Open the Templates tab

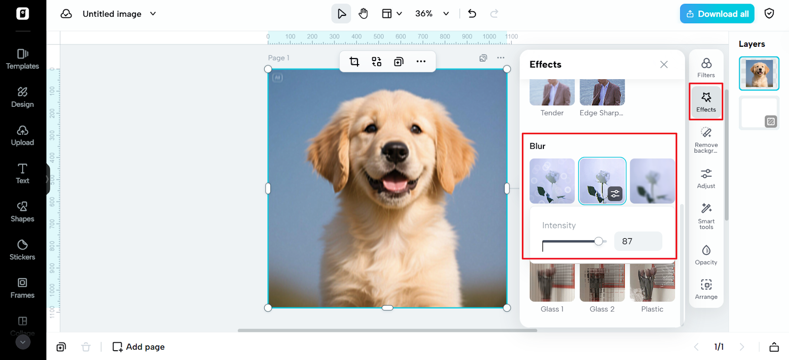pyautogui.click(x=23, y=59)
